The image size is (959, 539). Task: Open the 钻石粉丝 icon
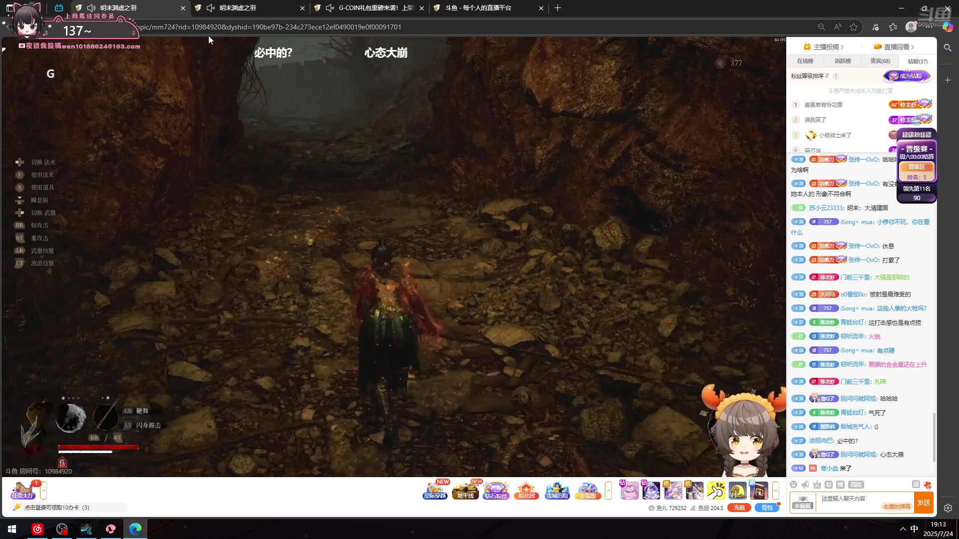495,491
